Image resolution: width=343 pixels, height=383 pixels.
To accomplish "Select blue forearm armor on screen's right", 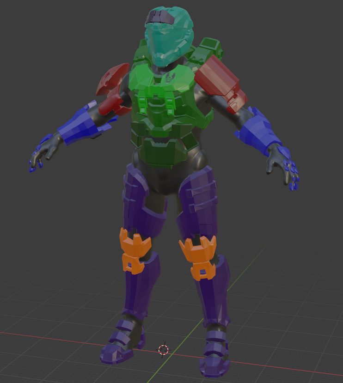I will tap(259, 132).
